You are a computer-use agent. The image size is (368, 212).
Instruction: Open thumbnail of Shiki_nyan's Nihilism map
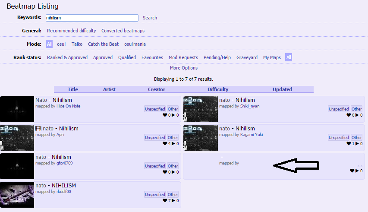(201, 109)
